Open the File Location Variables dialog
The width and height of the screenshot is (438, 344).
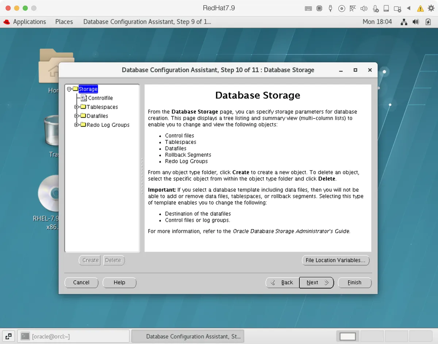point(335,260)
